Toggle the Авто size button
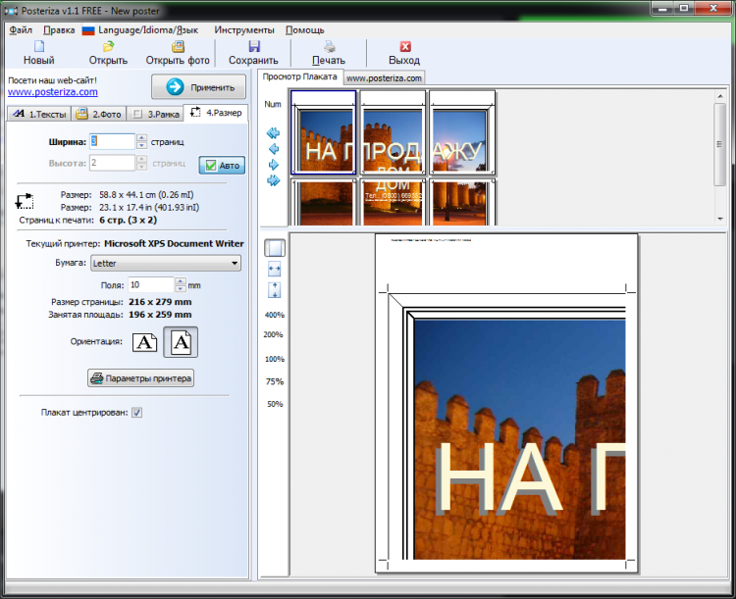Image resolution: width=736 pixels, height=599 pixels. click(222, 165)
